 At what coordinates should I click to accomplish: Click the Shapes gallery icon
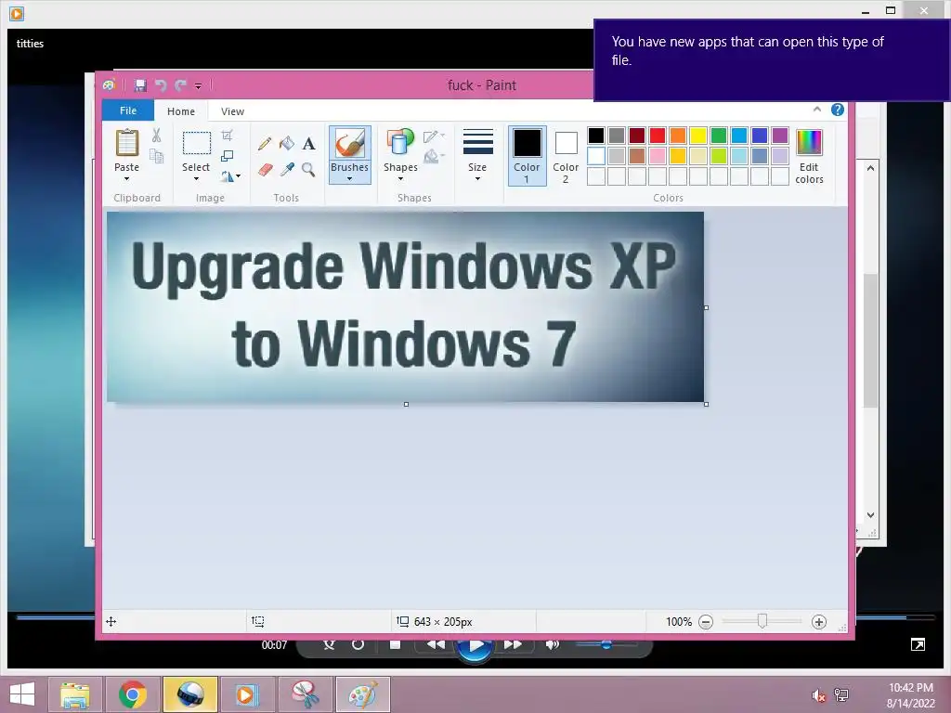pyautogui.click(x=400, y=143)
